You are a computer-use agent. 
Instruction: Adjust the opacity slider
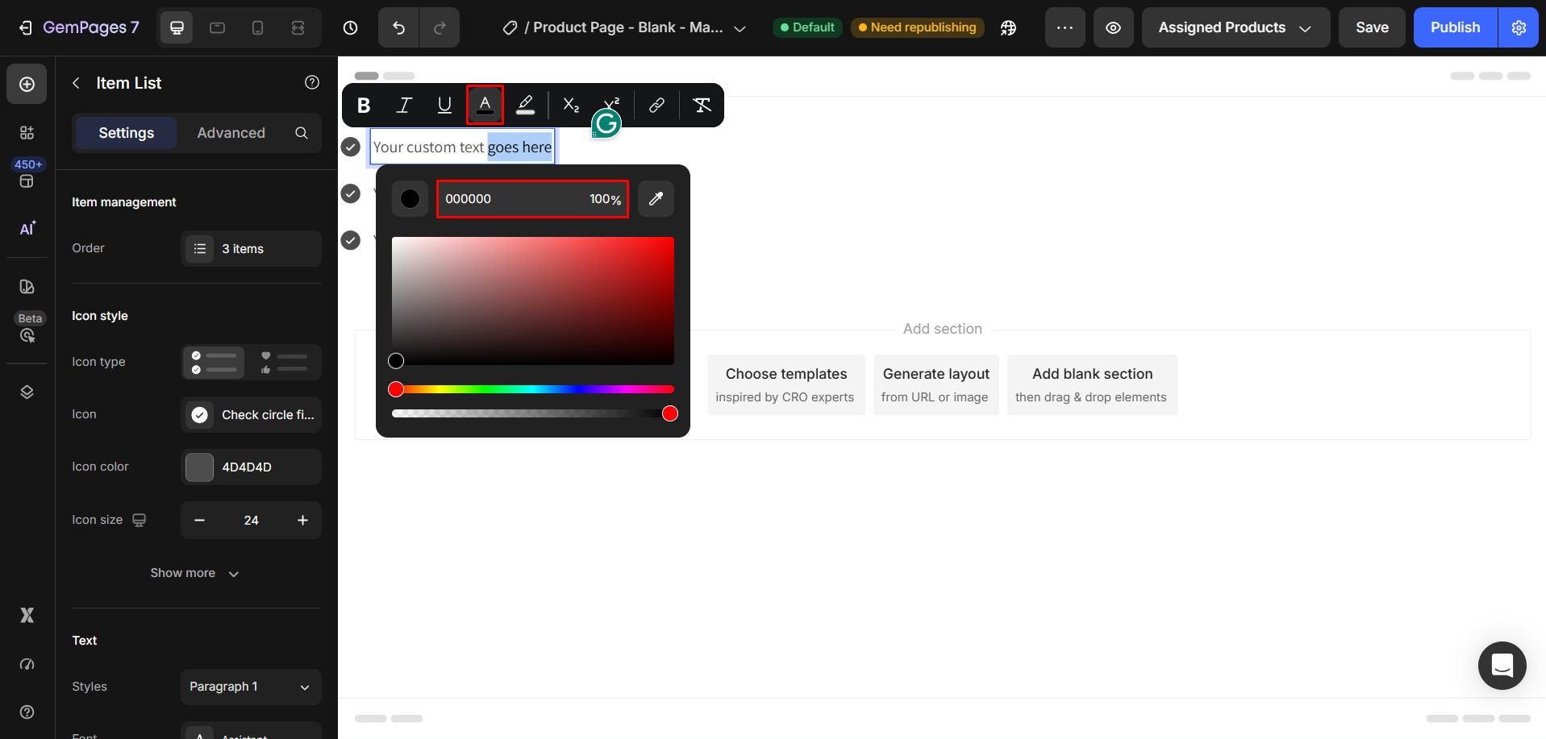pos(532,413)
